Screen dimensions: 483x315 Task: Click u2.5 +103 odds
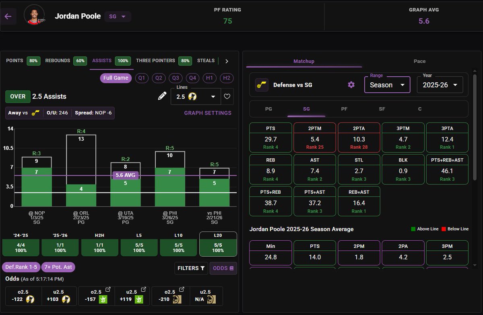[58, 296]
